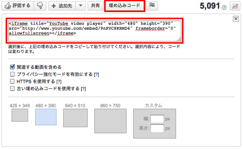Click inside the iframe embed code box

tap(95, 31)
